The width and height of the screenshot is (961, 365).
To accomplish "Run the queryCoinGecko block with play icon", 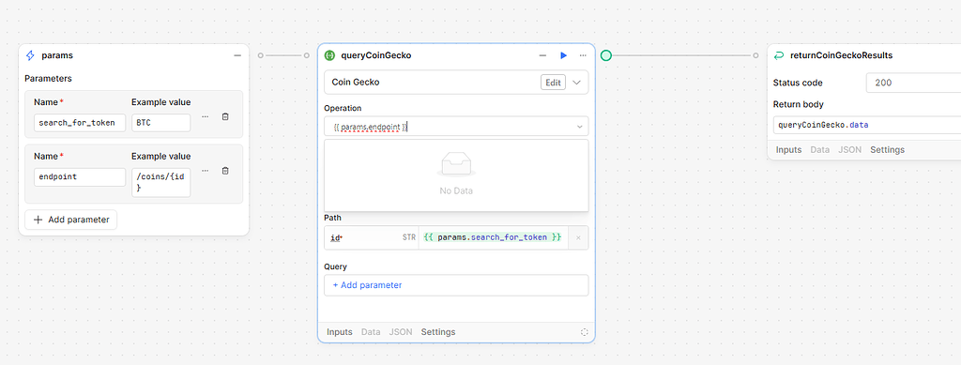I will pos(563,55).
